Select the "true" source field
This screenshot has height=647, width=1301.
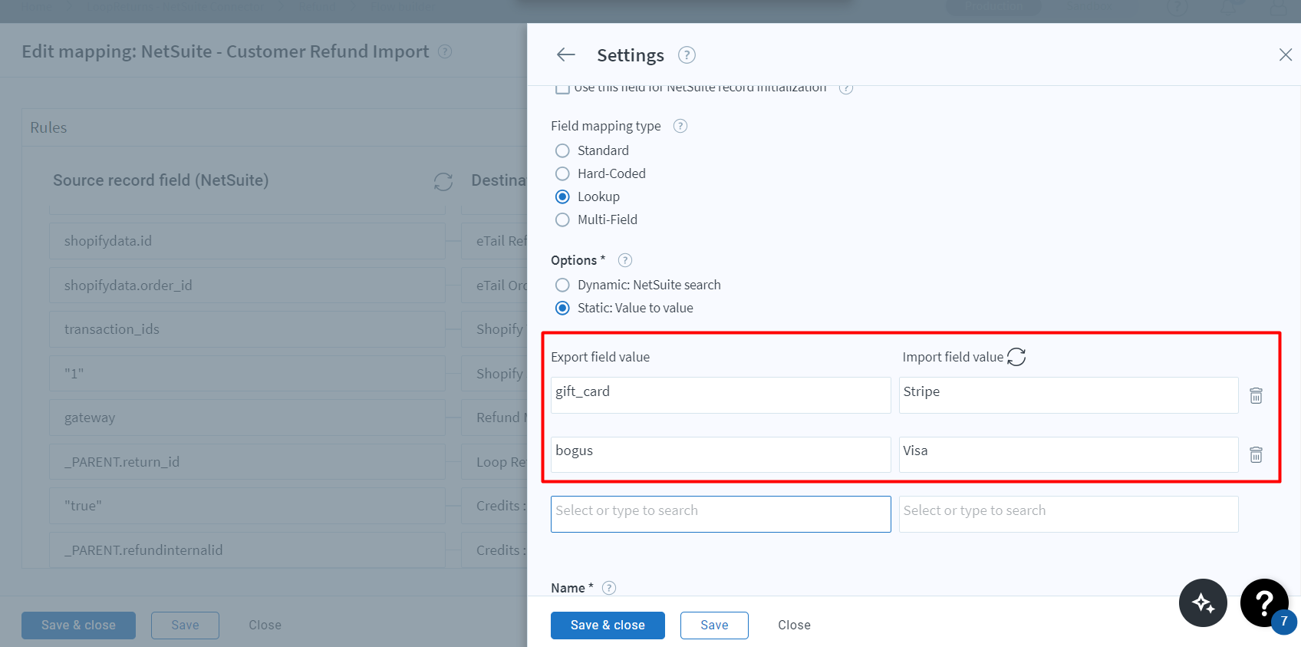point(247,506)
